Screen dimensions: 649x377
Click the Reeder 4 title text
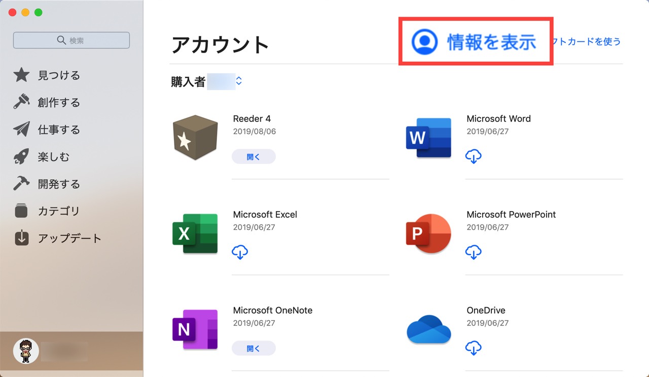[x=252, y=119]
